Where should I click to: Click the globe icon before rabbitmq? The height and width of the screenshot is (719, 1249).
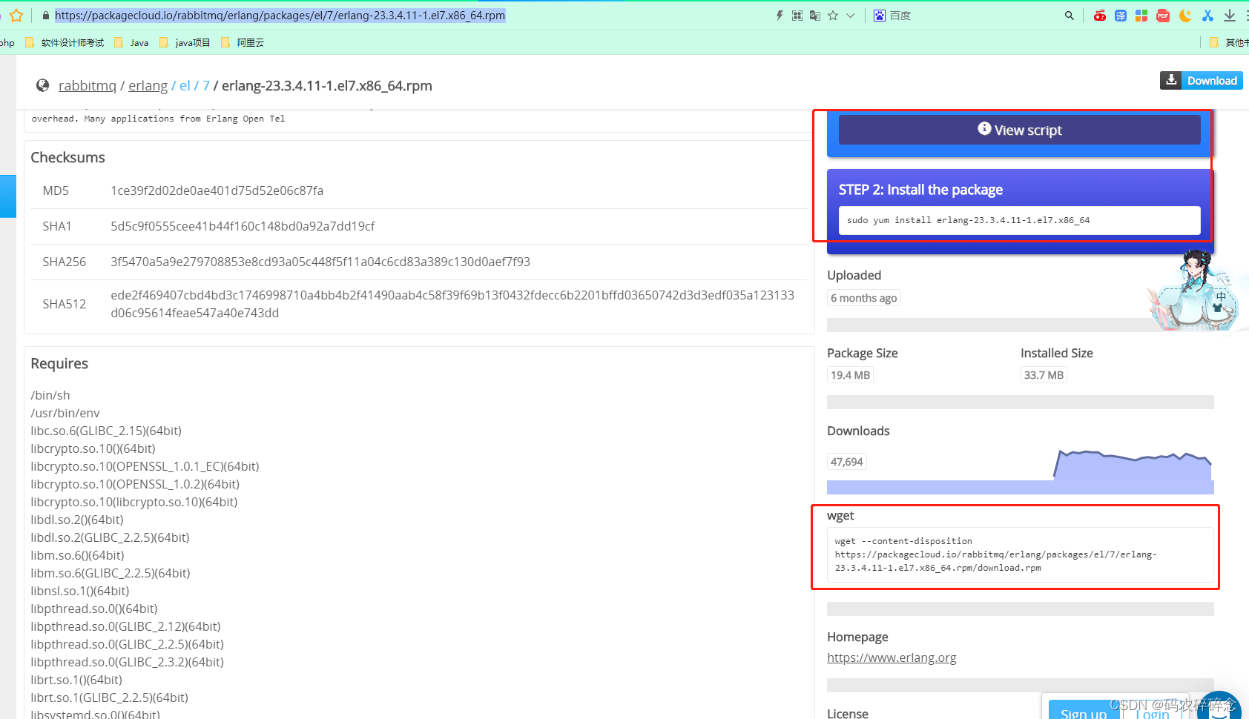point(43,86)
